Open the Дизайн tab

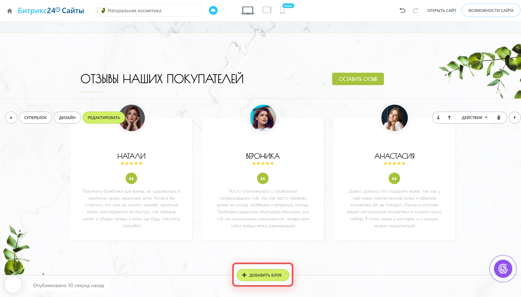(x=67, y=118)
